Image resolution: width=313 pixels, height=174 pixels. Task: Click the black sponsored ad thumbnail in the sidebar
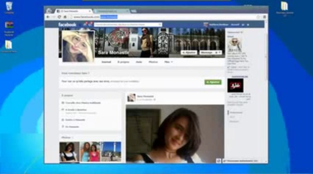235,85
